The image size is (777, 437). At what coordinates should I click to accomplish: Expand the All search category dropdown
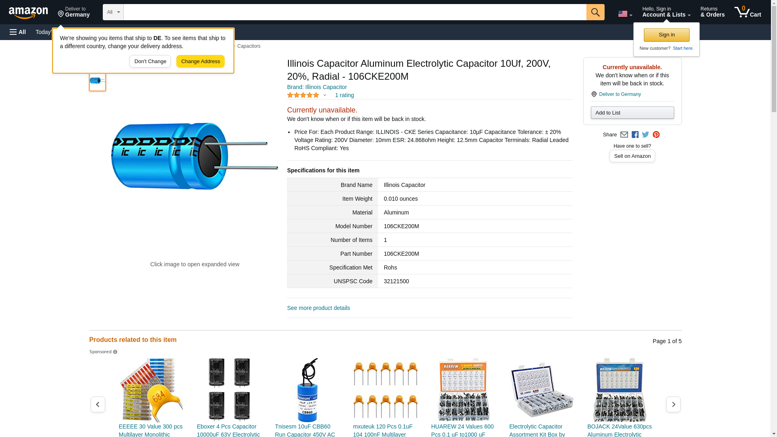pyautogui.click(x=113, y=12)
